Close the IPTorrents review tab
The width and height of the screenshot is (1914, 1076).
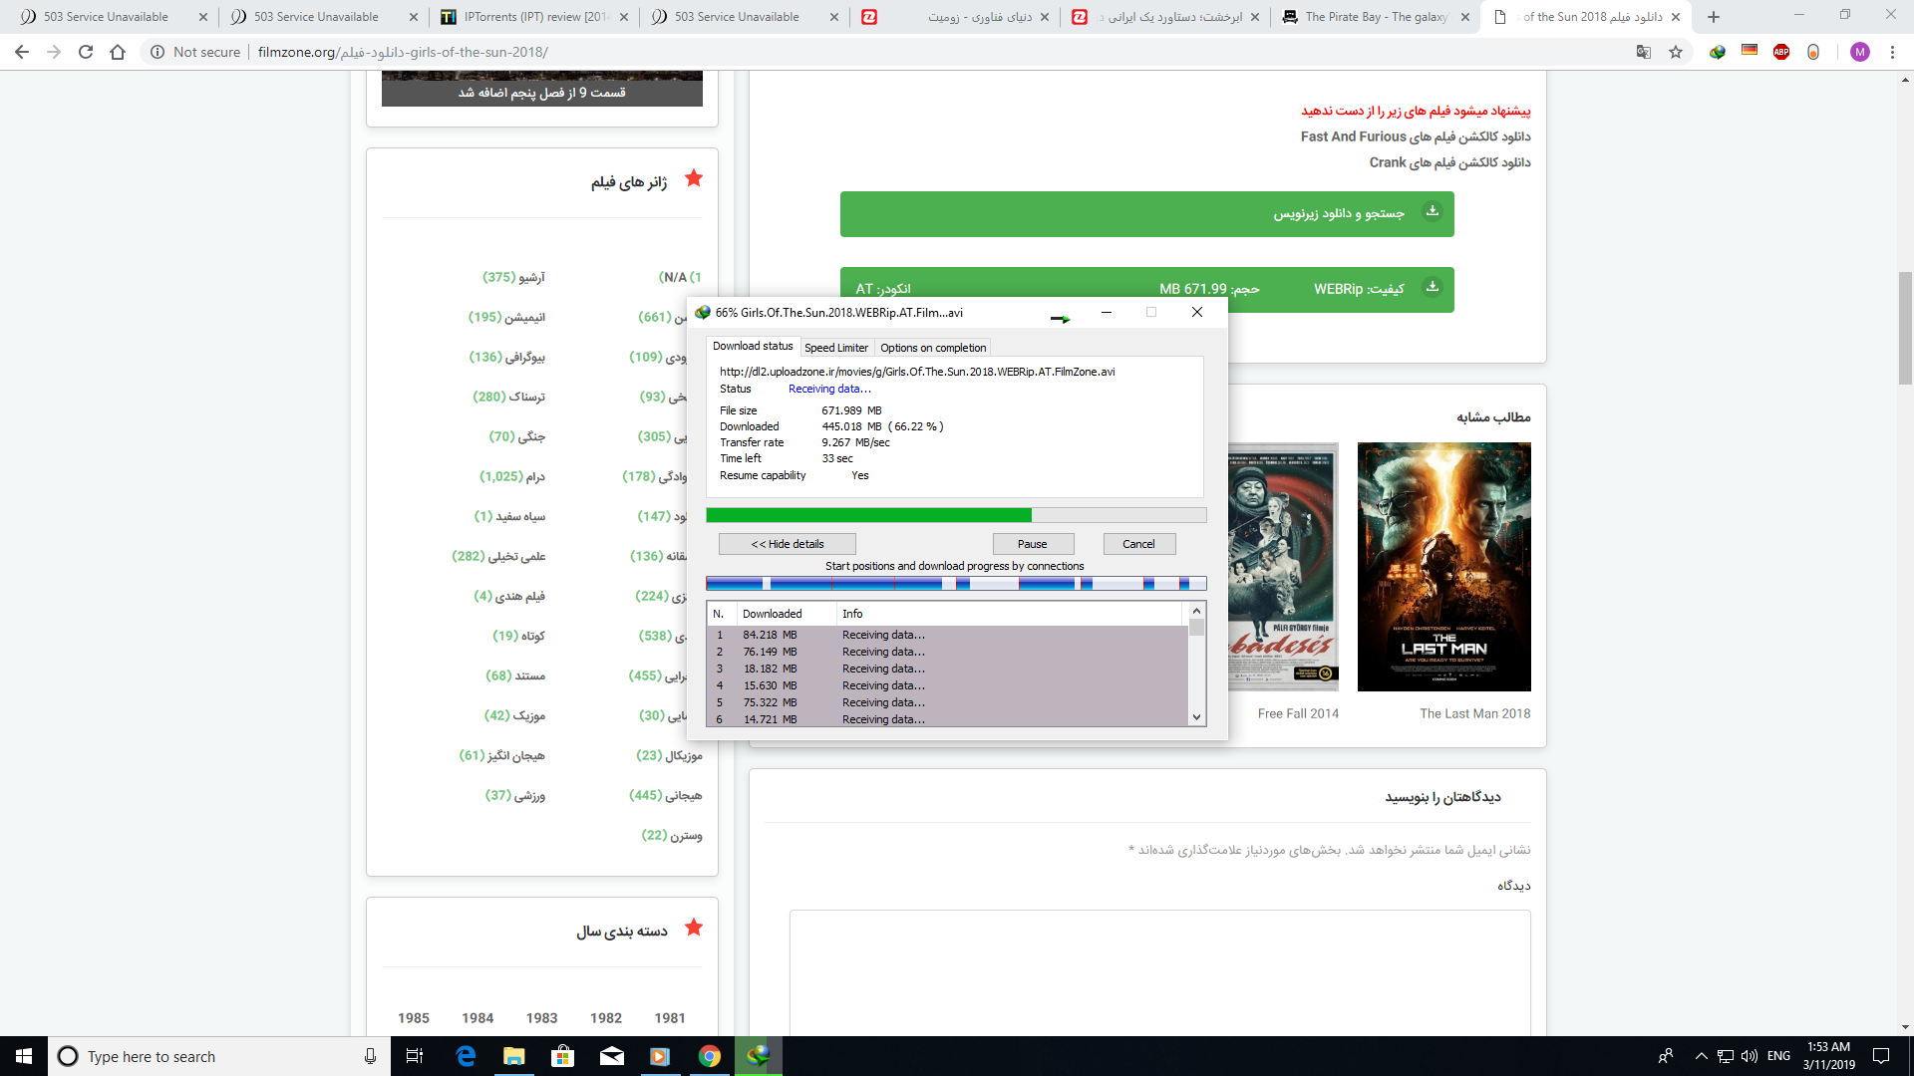click(x=624, y=17)
